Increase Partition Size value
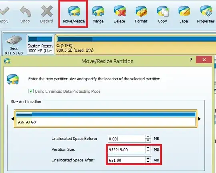The width and height of the screenshot is (216, 173). coord(148,147)
